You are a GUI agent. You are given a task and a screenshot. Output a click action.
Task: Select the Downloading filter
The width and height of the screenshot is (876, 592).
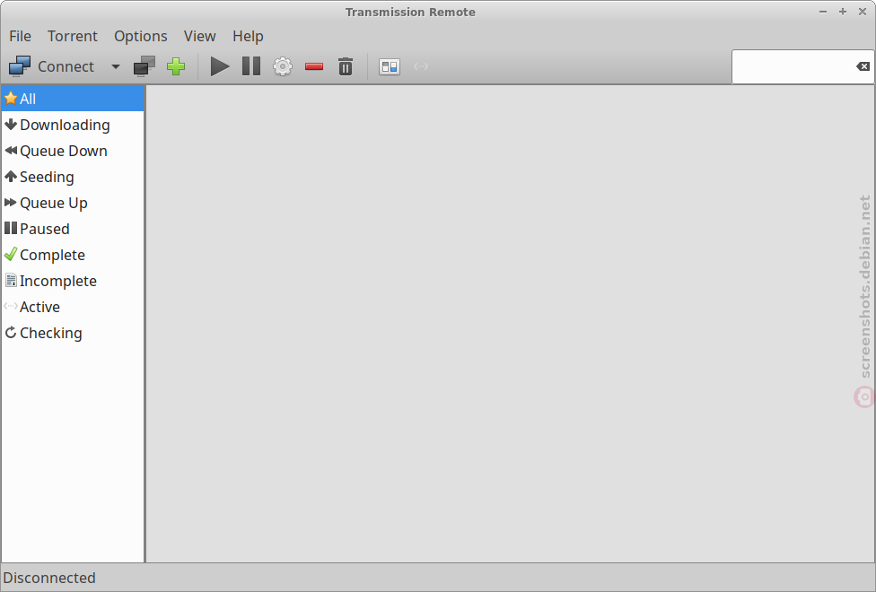tap(73, 125)
